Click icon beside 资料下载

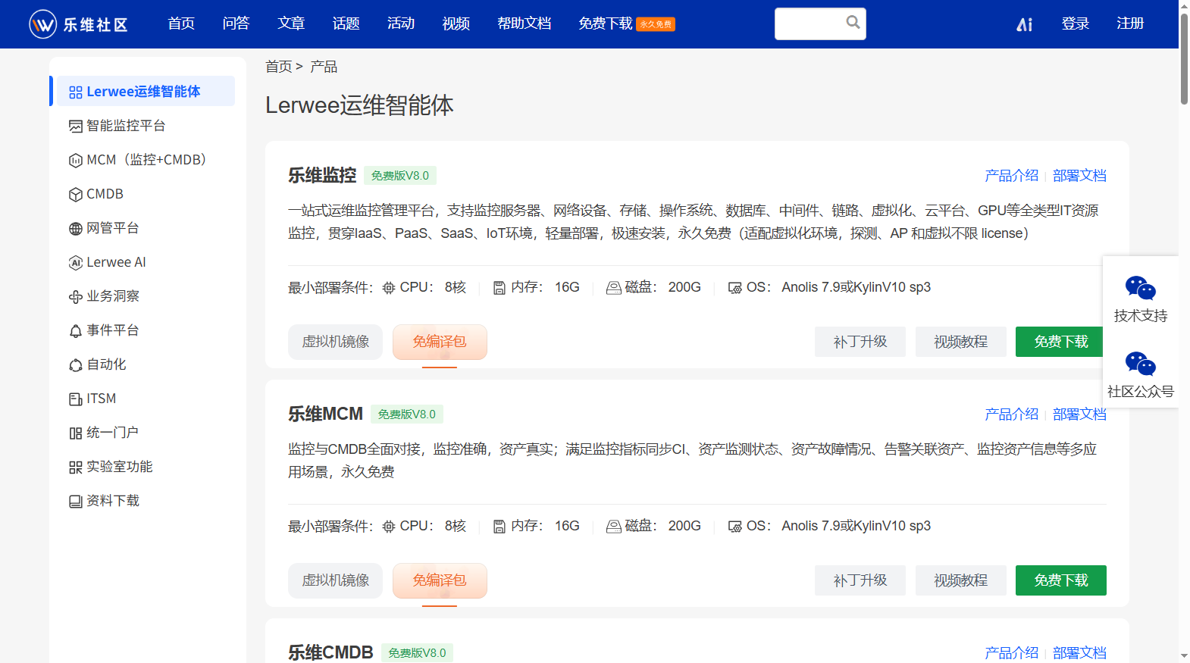(76, 502)
